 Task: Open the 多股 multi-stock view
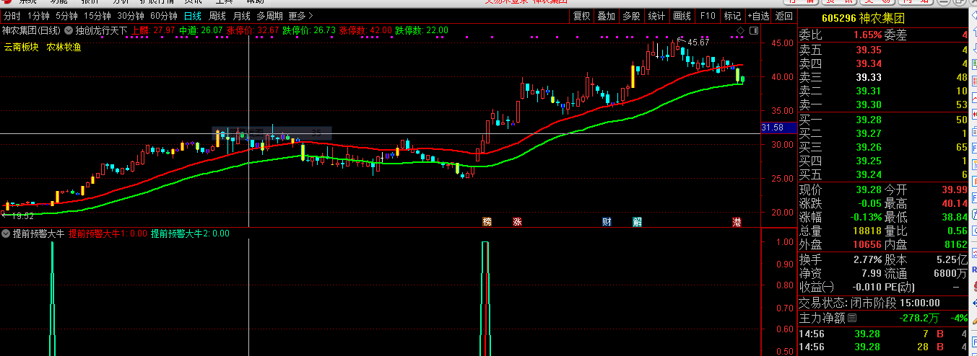coord(631,16)
